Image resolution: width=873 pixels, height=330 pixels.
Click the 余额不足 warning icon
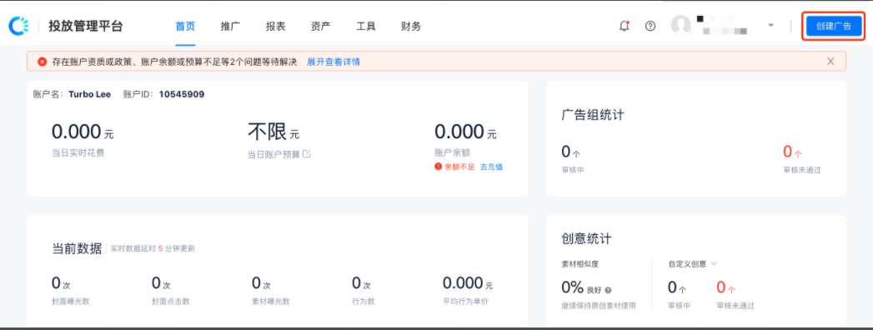[x=439, y=167]
